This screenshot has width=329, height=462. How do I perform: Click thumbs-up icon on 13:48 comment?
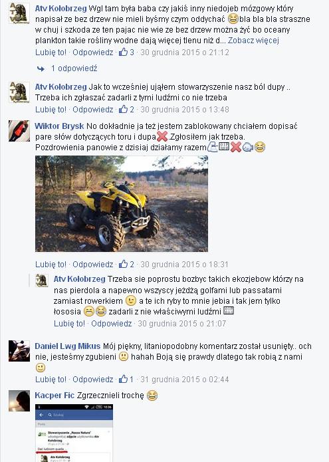coord(123,109)
